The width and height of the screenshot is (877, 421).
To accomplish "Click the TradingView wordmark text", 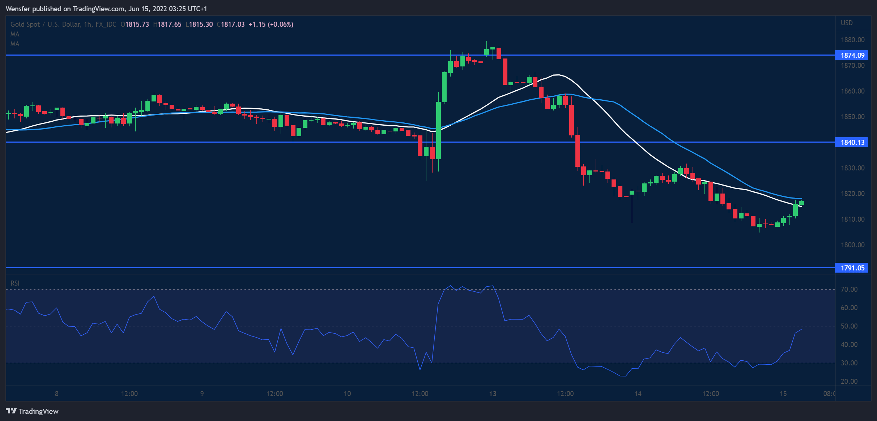I will click(38, 411).
